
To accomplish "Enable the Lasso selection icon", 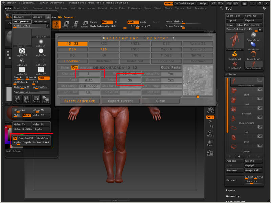I will pyautogui.click(x=210, y=153).
